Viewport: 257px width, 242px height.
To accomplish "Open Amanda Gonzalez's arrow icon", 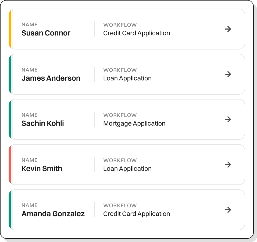I will (x=228, y=210).
